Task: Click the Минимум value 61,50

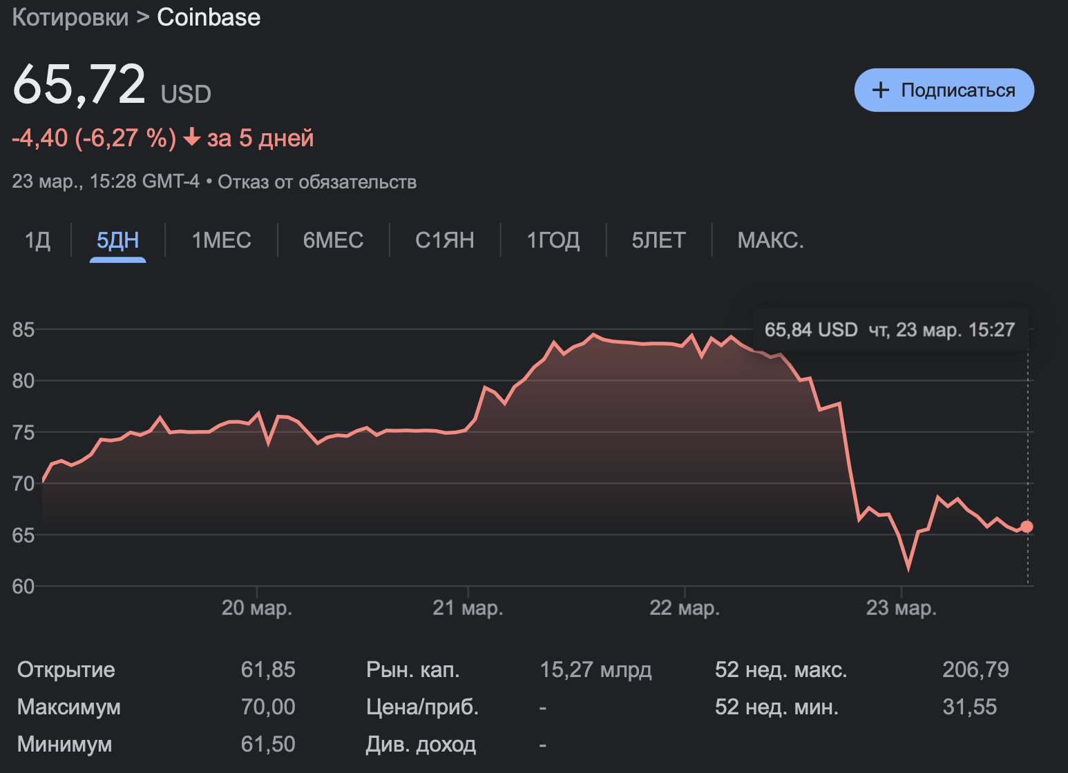Action: click(x=268, y=744)
